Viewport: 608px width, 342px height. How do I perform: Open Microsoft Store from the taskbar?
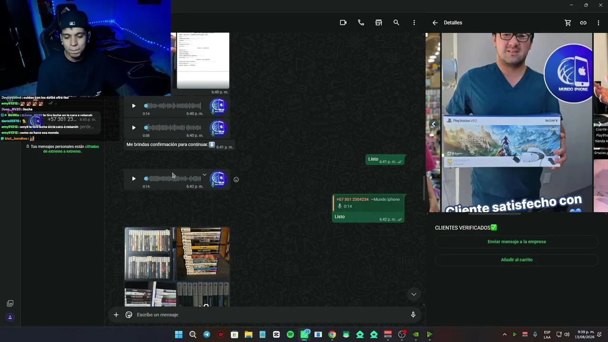[234, 335]
